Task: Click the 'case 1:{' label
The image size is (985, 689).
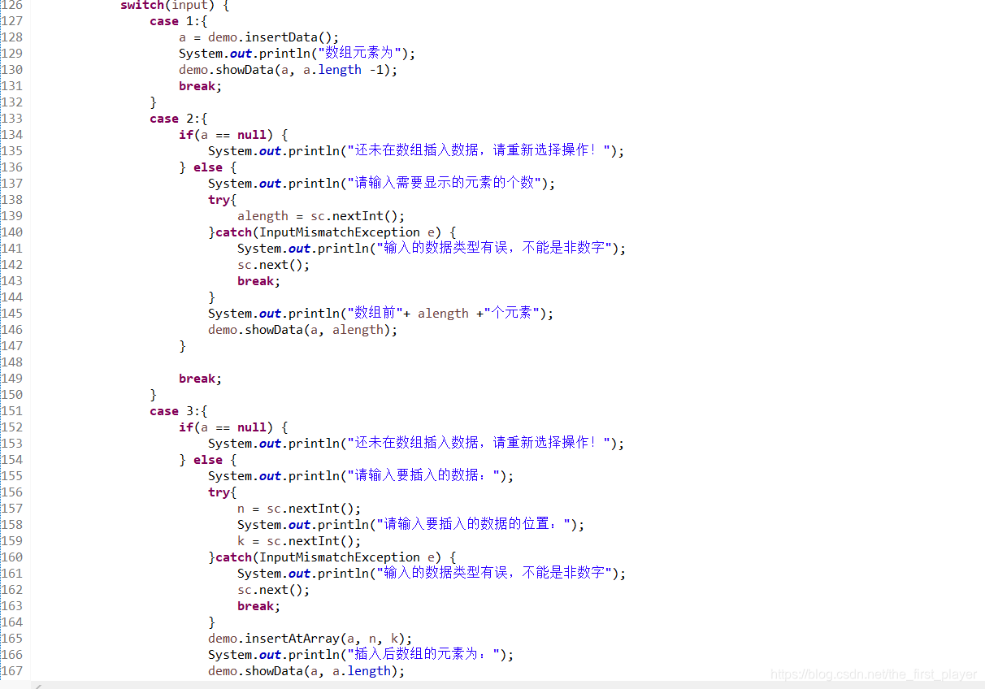Action: (179, 21)
